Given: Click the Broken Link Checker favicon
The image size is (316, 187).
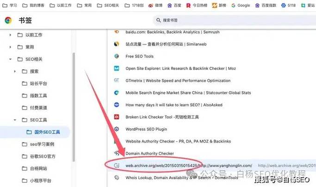Looking at the screenshot, I should pyautogui.click(x=117, y=117).
